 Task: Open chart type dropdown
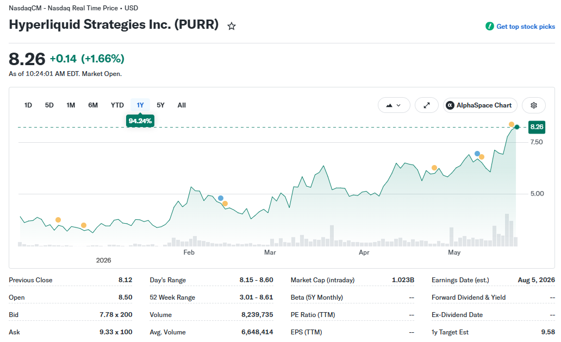tap(394, 105)
